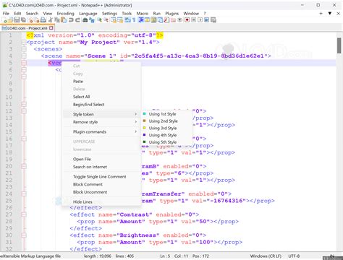
Task: Choose Hide Lines in context menu
Action: click(x=101, y=201)
